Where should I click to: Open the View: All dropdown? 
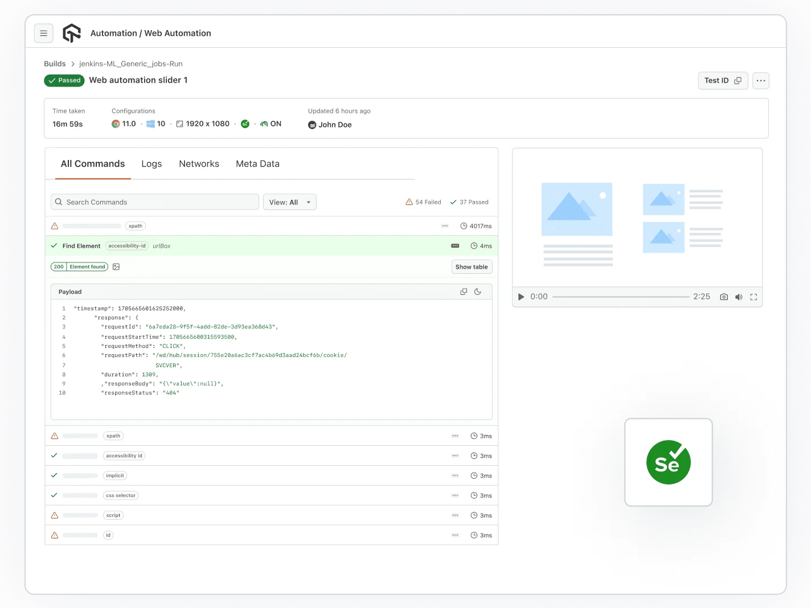289,202
